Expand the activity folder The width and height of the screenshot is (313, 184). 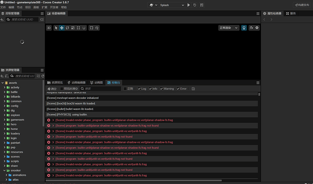point(5,87)
